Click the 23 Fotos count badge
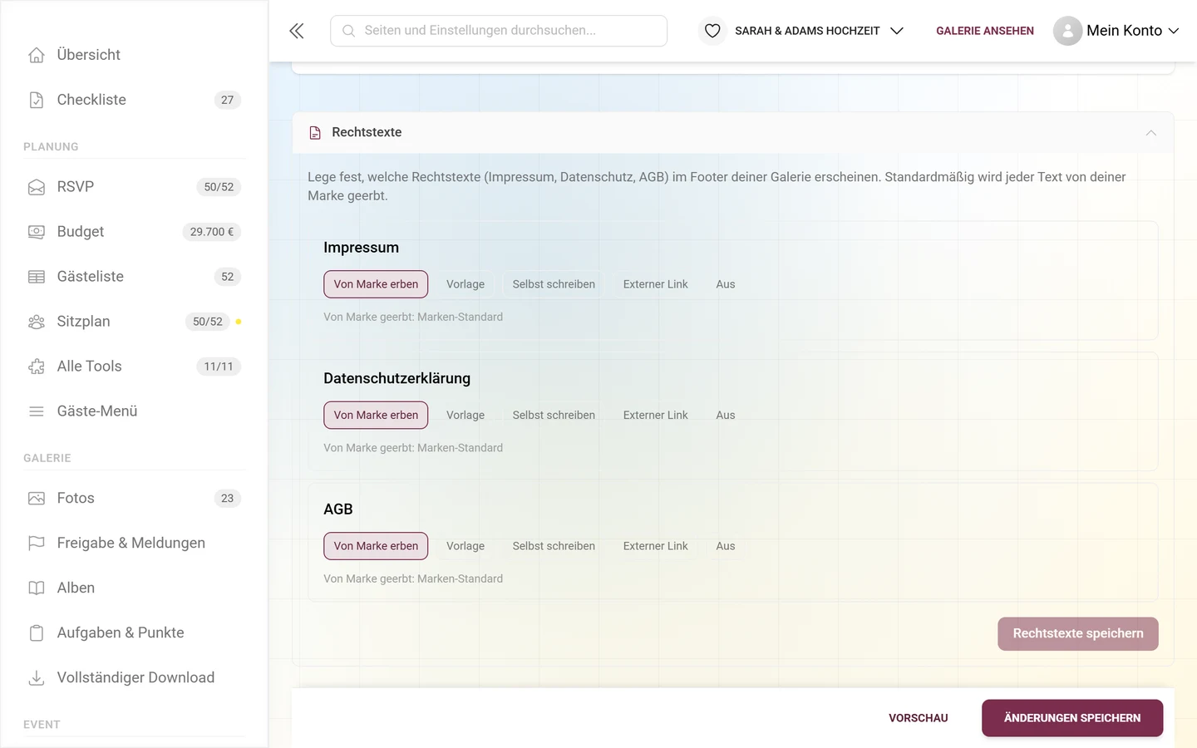 coord(228,499)
